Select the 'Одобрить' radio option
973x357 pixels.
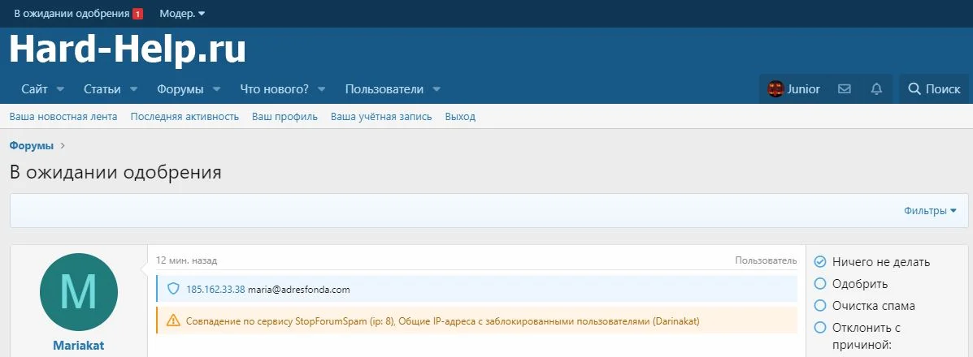point(820,284)
